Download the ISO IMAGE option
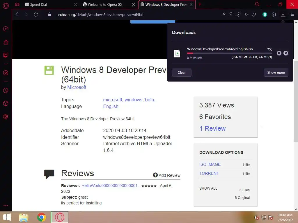This screenshot has height=223, width=298. [x=210, y=164]
